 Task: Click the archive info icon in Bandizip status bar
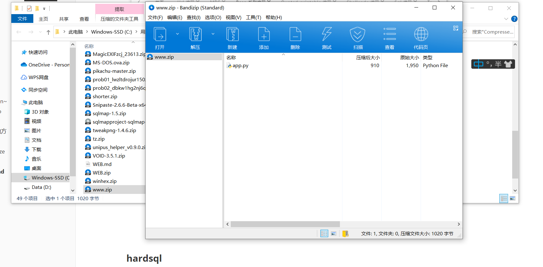(x=345, y=233)
